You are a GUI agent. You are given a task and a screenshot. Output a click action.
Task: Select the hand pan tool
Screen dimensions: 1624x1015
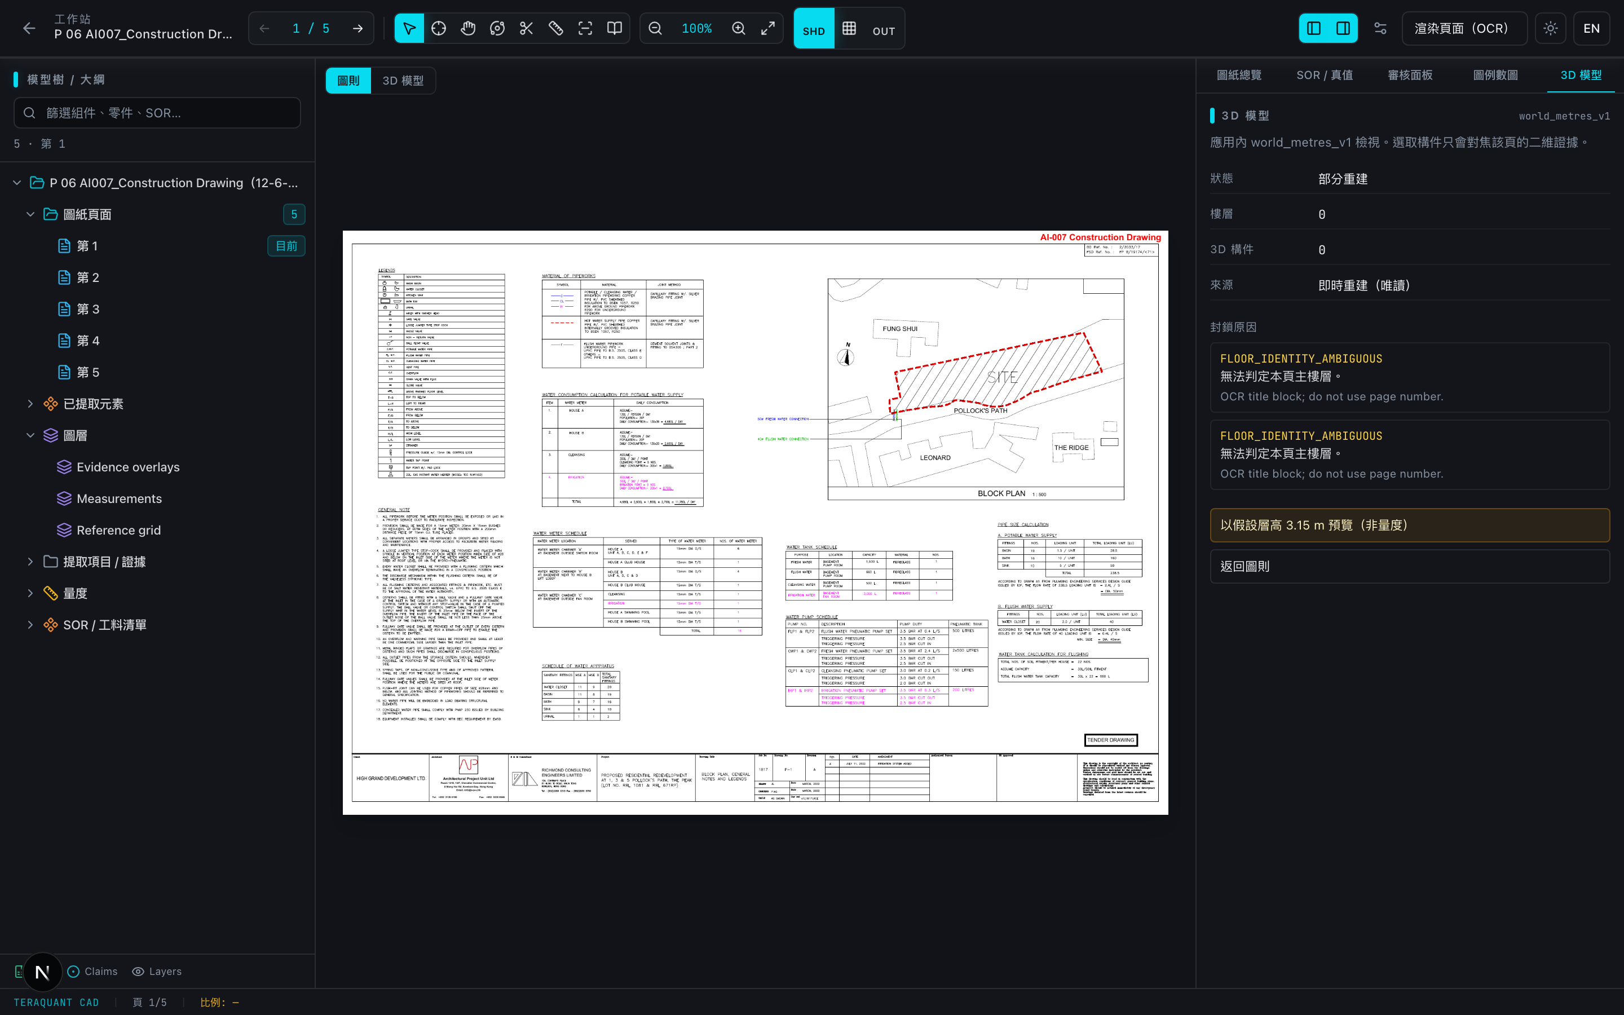click(x=467, y=28)
